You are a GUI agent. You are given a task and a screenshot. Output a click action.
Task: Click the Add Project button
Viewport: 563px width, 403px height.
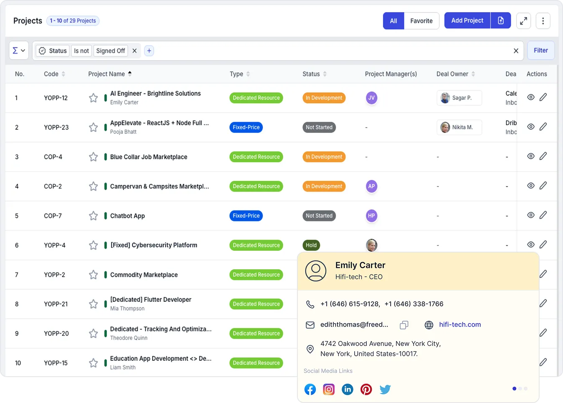tap(467, 20)
